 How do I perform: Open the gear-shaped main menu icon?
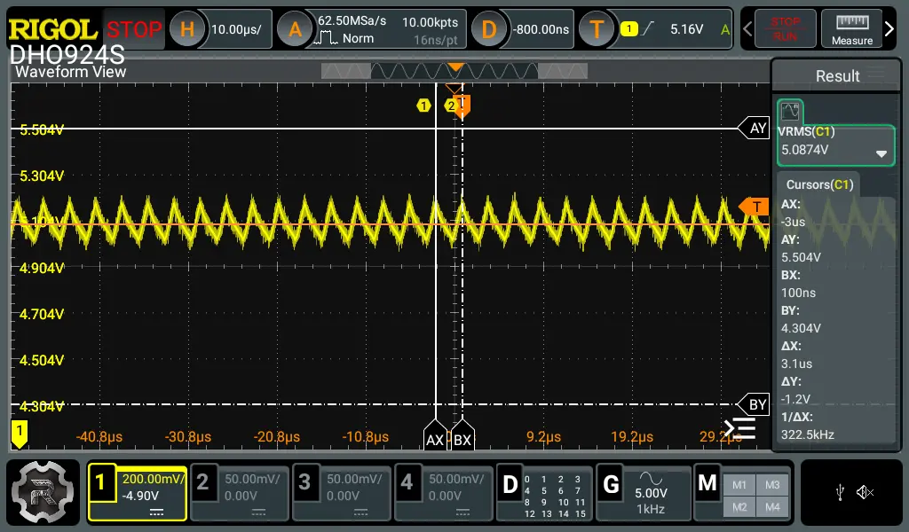[43, 492]
